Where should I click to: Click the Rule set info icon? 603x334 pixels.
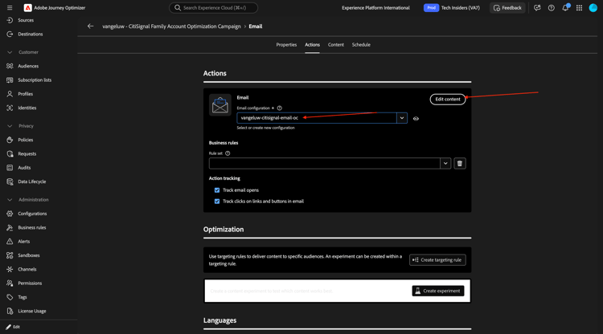(x=228, y=153)
